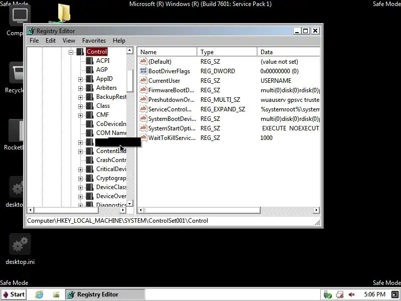Screen dimensions: 401x301
Task: Select the lower desktop.ini desktop icon
Action: 20,249
